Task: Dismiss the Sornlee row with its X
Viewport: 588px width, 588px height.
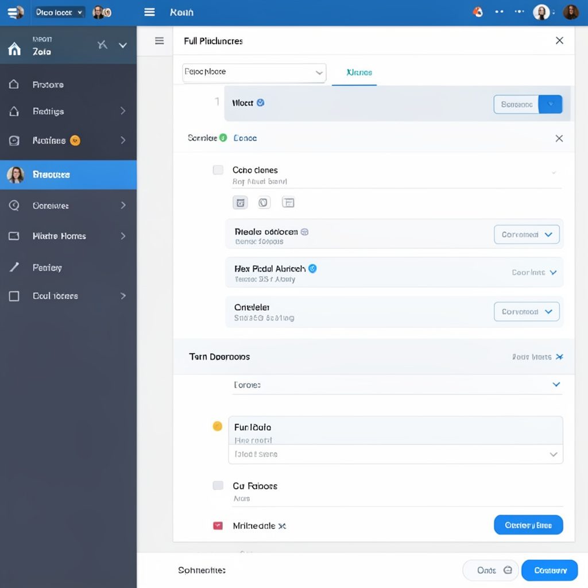Action: click(x=559, y=138)
